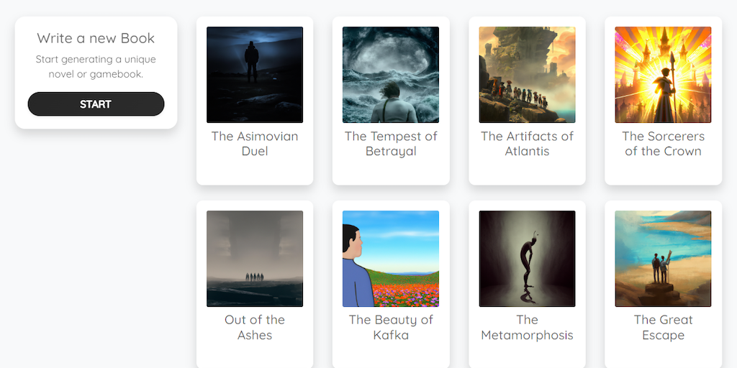The image size is (737, 368).
Task: Open The Beauty of Kafka cover image
Action: pyautogui.click(x=391, y=259)
